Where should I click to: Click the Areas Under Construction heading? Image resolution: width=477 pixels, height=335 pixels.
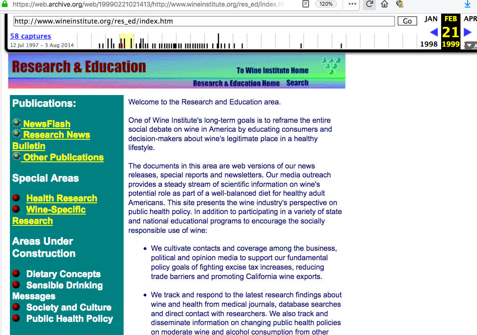tap(44, 247)
